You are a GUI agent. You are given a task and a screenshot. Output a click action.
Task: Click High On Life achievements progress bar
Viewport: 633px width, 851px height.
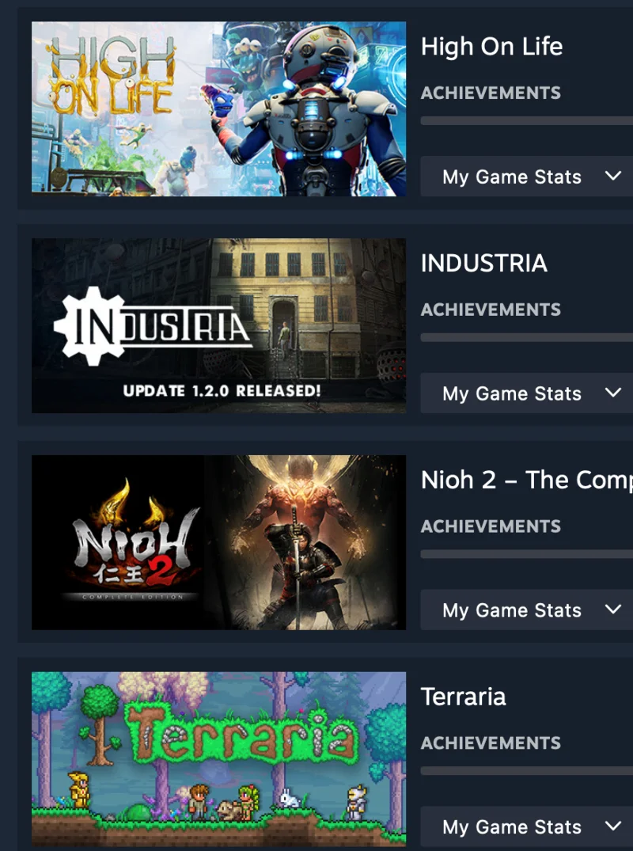[527, 120]
